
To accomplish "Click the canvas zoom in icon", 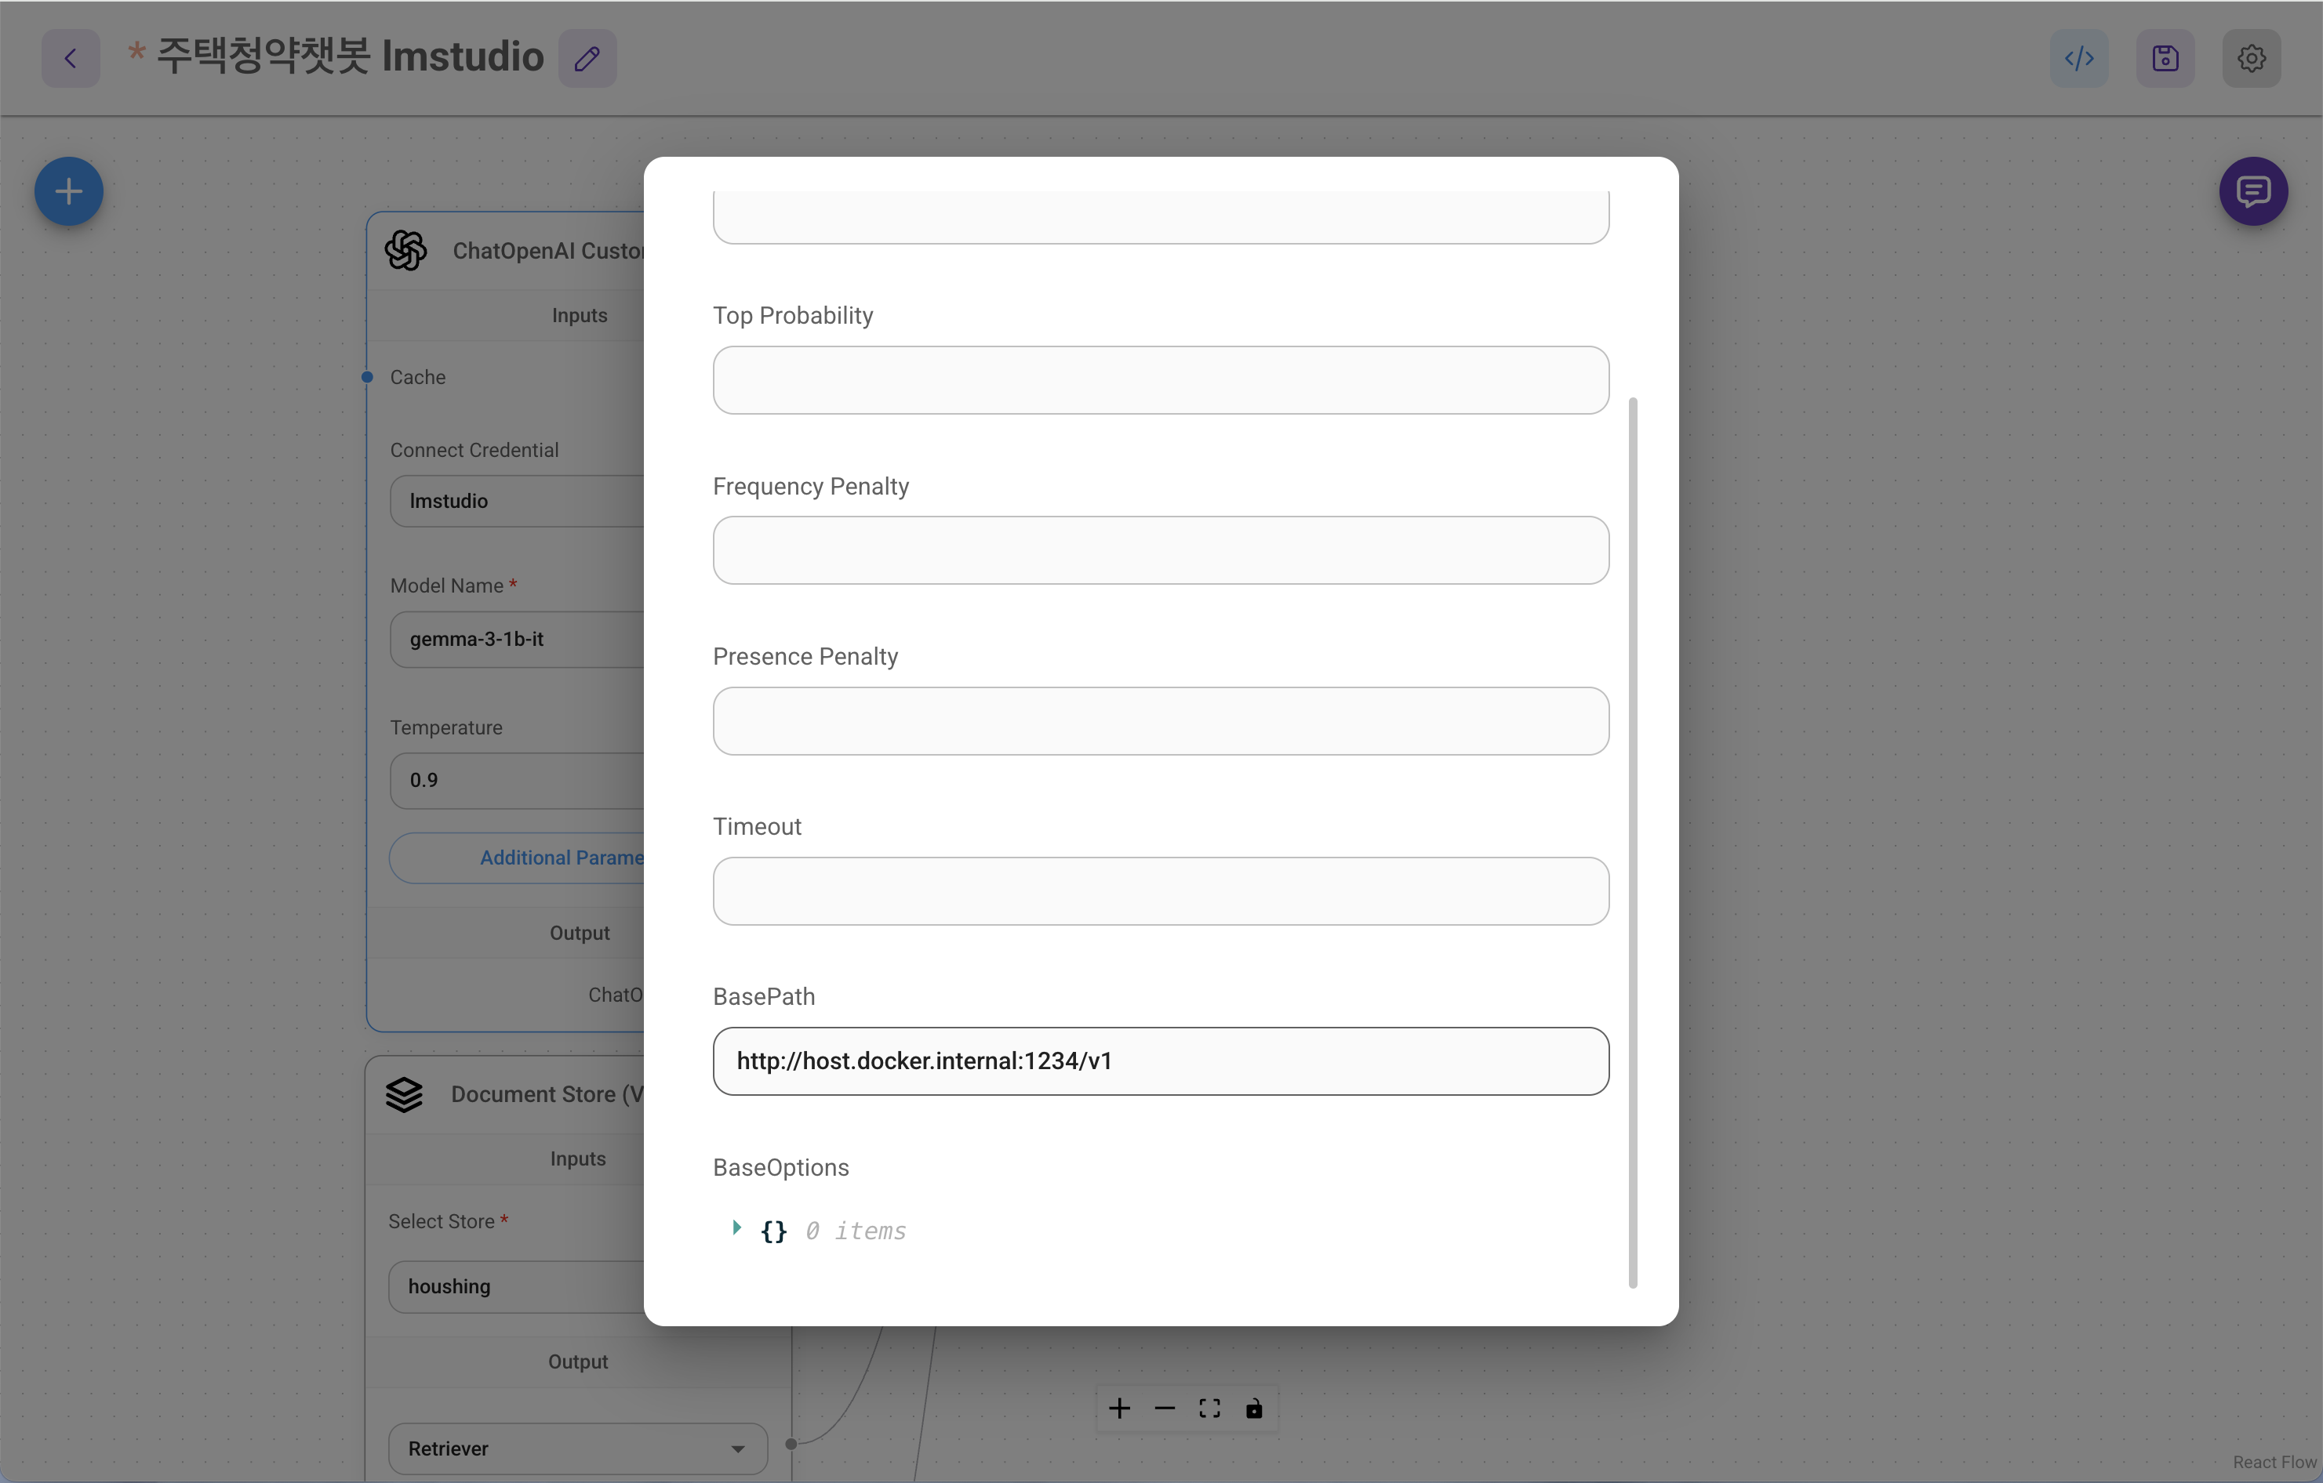I will 1119,1409.
